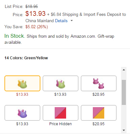Click the struck-through $18.95 list price
Image resolution: width=130 pixels, height=136 pixels.
(31, 6)
